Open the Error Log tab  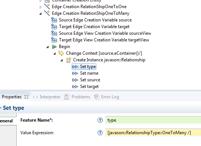tap(106, 97)
